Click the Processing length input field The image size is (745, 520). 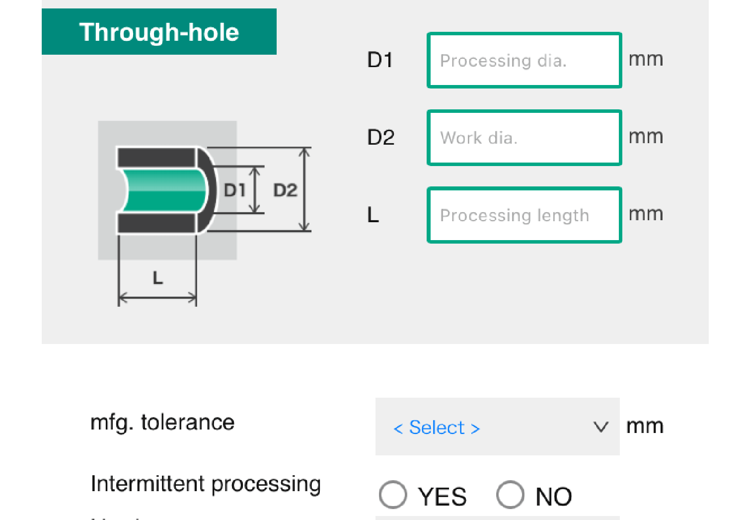(x=524, y=215)
